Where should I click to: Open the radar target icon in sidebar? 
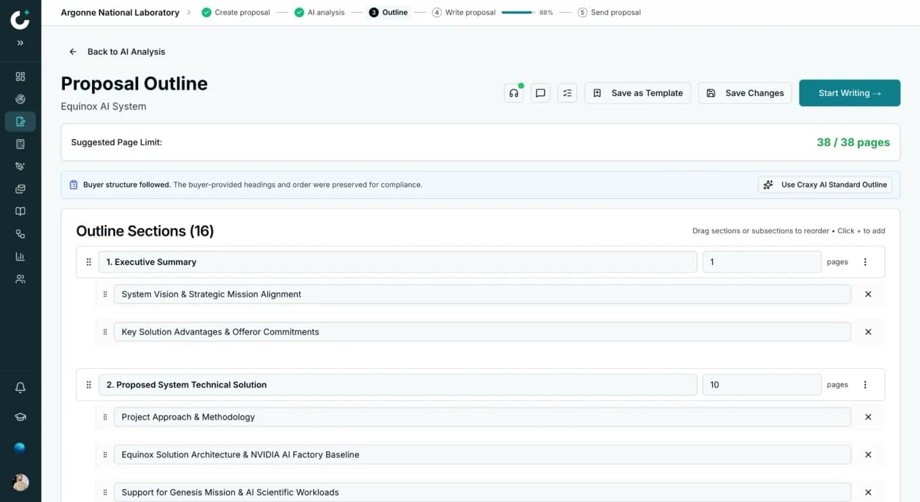pos(20,99)
